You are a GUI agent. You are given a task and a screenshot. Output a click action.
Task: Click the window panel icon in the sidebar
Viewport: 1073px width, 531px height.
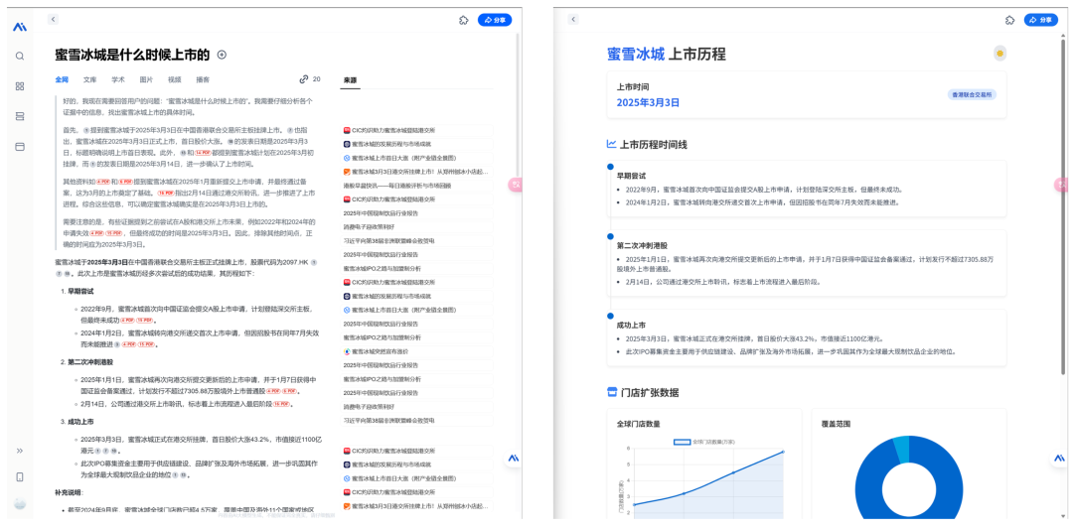pyautogui.click(x=20, y=146)
